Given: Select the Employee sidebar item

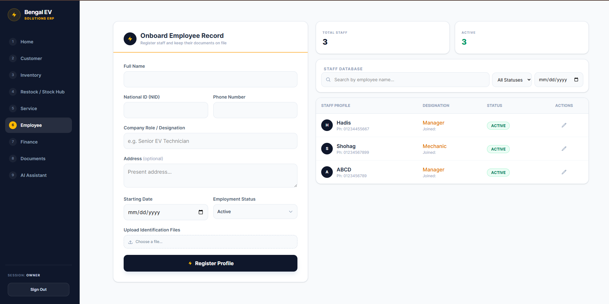Looking at the screenshot, I should point(39,125).
